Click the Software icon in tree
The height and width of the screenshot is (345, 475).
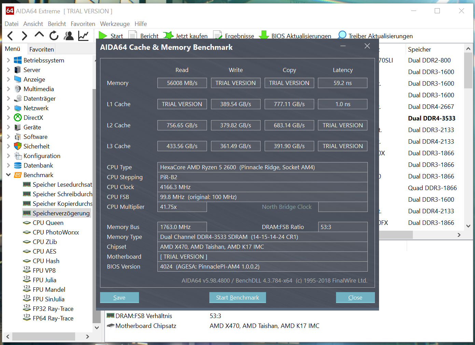click(18, 137)
